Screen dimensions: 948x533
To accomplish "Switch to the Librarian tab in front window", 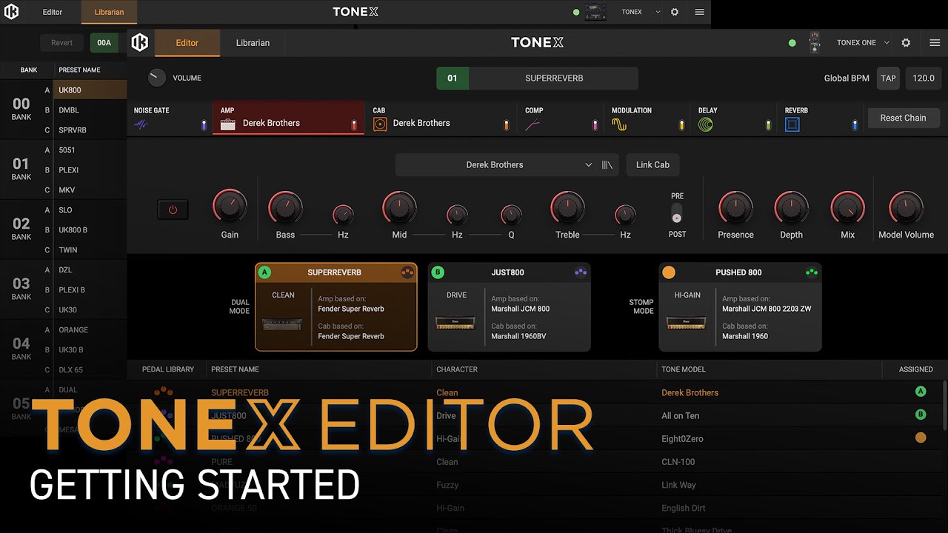I will point(253,43).
